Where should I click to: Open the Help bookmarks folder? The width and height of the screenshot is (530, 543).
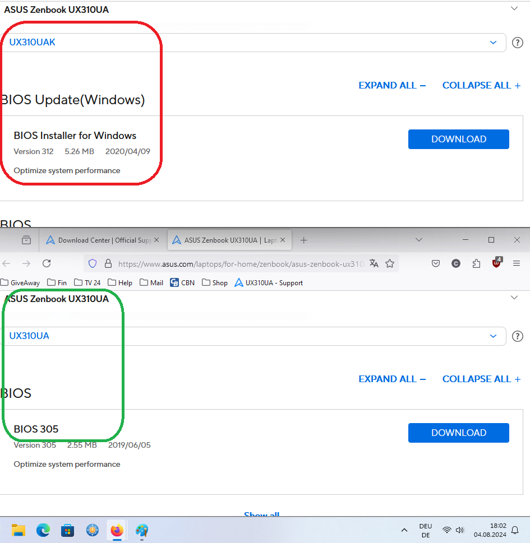(120, 282)
